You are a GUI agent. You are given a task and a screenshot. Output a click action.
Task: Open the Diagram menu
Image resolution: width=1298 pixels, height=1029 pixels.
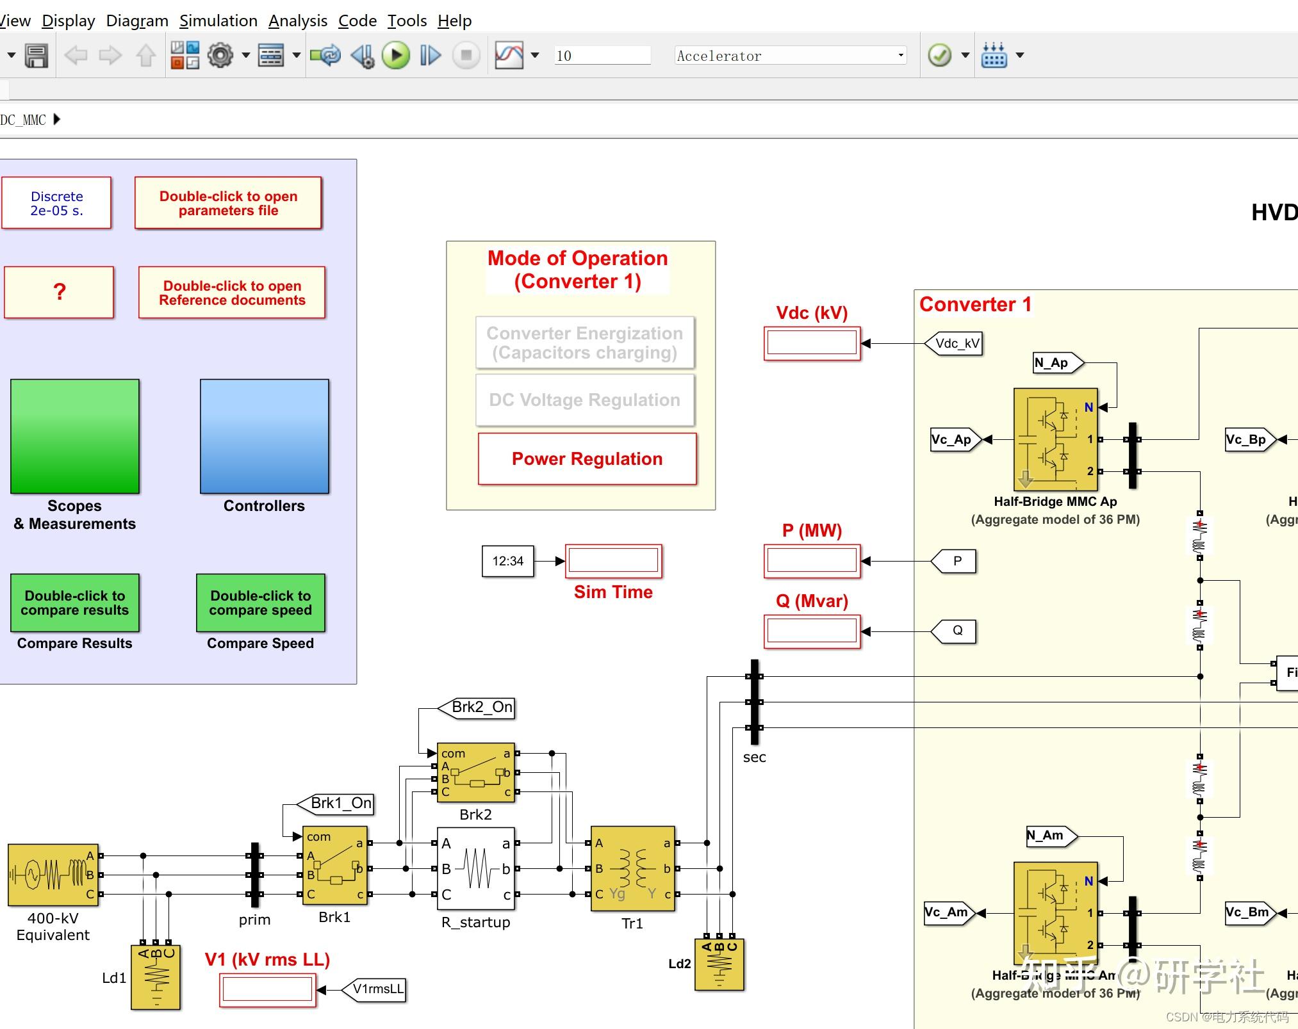[x=136, y=20]
